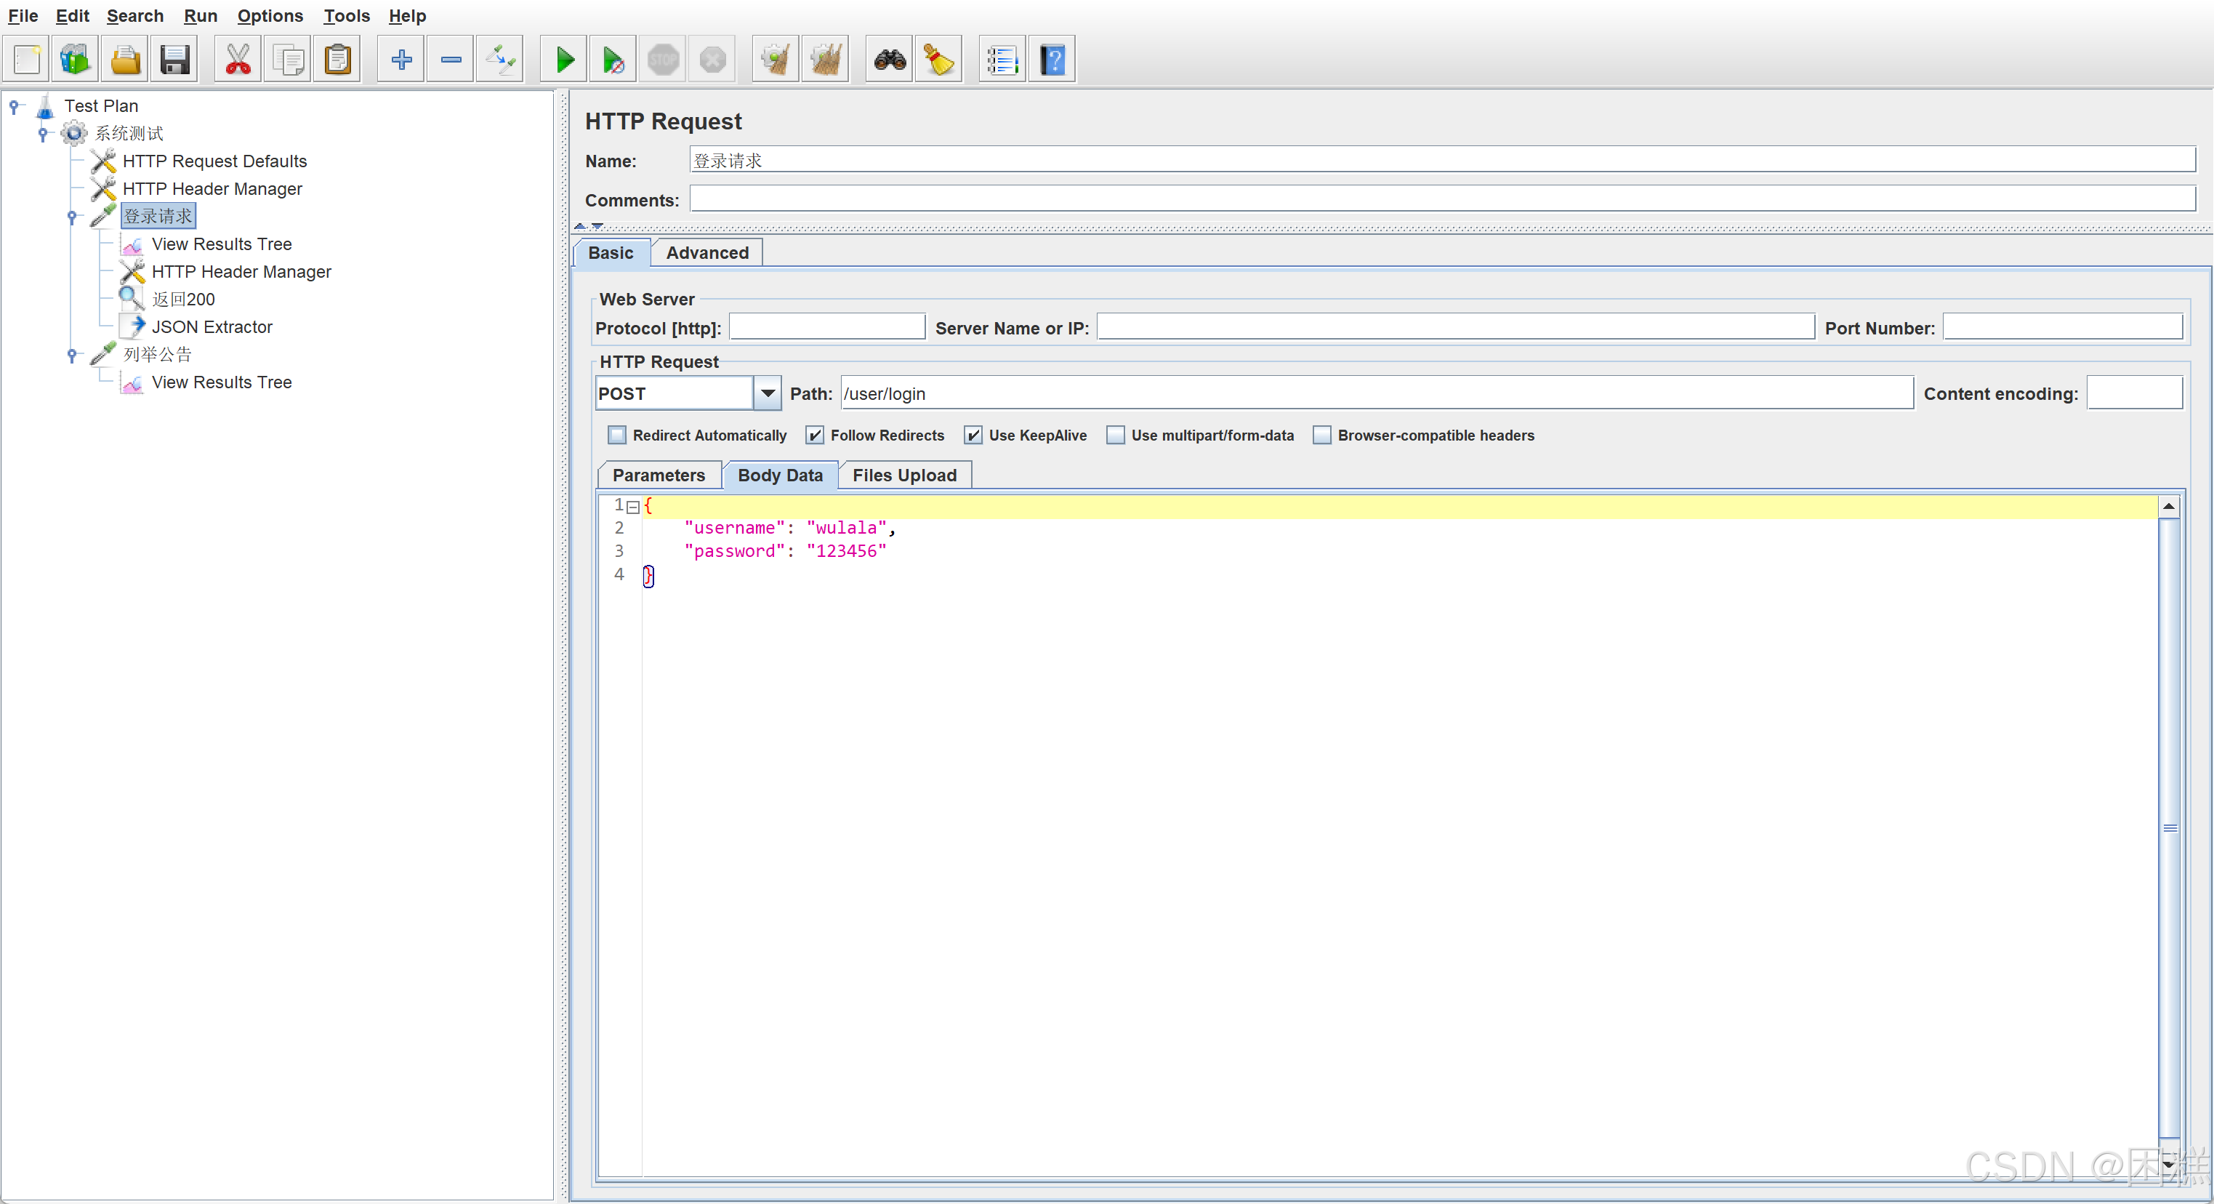Screen dimensions: 2214x1204
Task: Click the green Start run icon
Action: (564, 60)
